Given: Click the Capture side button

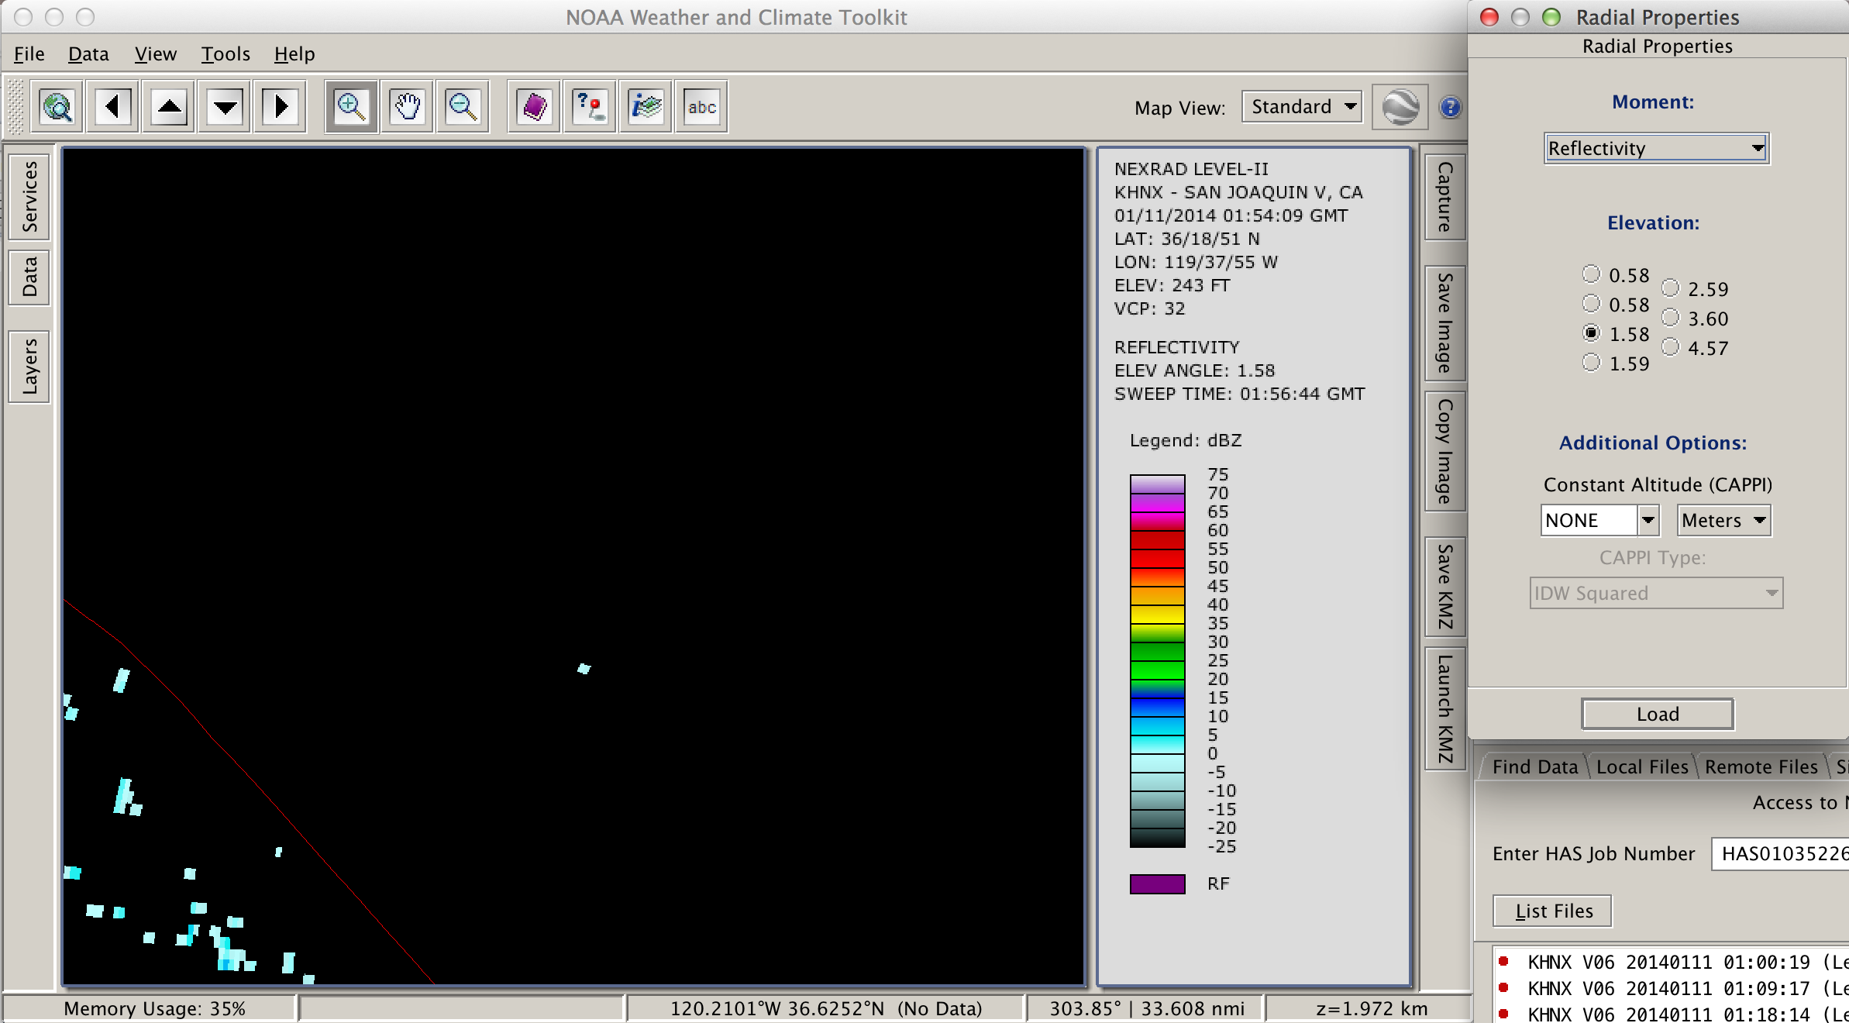Looking at the screenshot, I should (1445, 197).
